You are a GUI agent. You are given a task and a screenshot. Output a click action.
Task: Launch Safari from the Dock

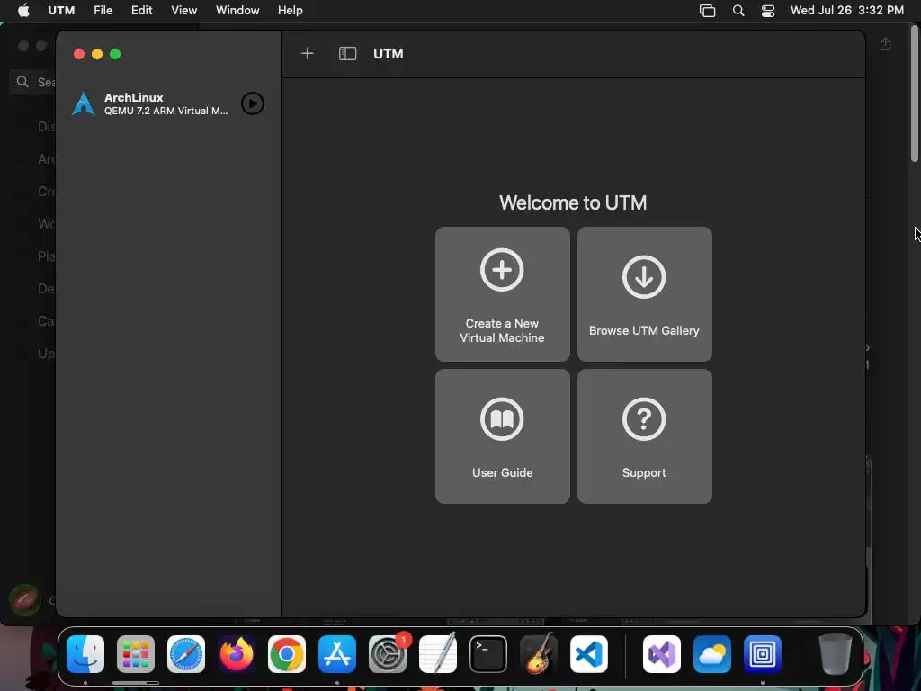click(x=186, y=654)
